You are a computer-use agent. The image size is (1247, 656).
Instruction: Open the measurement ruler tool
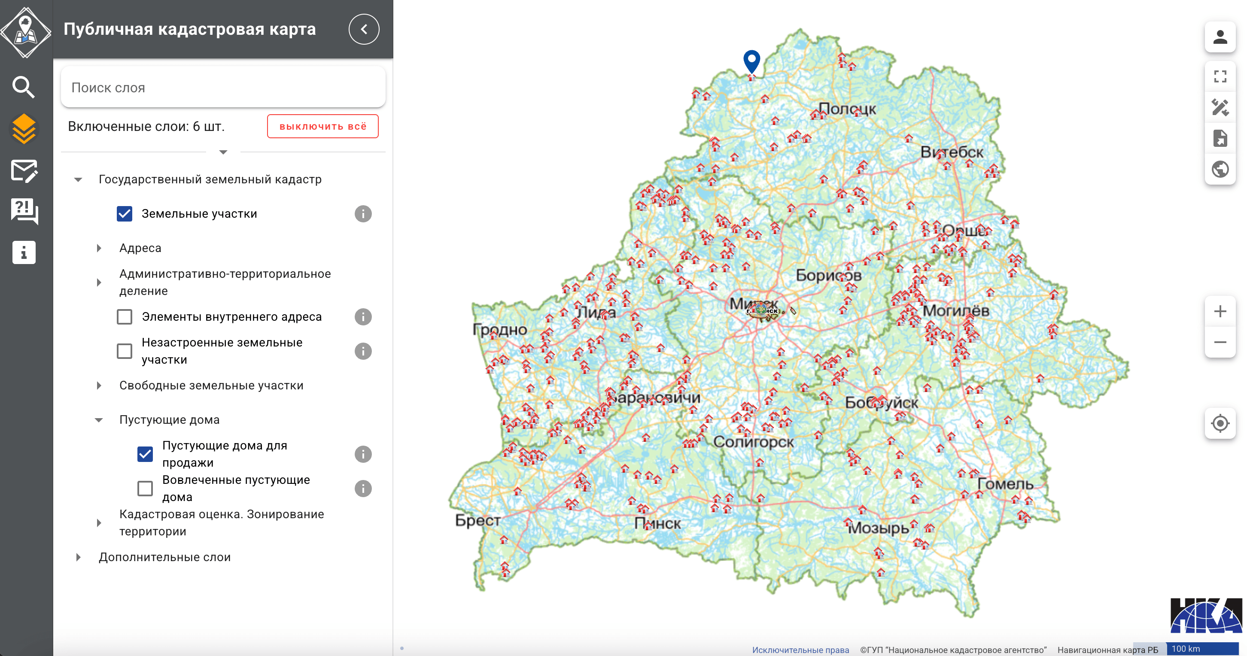(x=1220, y=107)
